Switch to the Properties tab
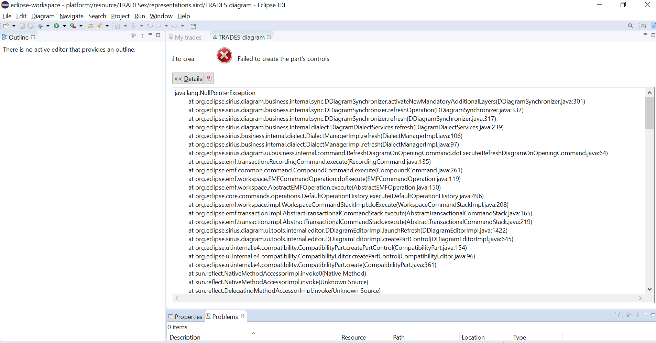The height and width of the screenshot is (343, 656). [185, 317]
